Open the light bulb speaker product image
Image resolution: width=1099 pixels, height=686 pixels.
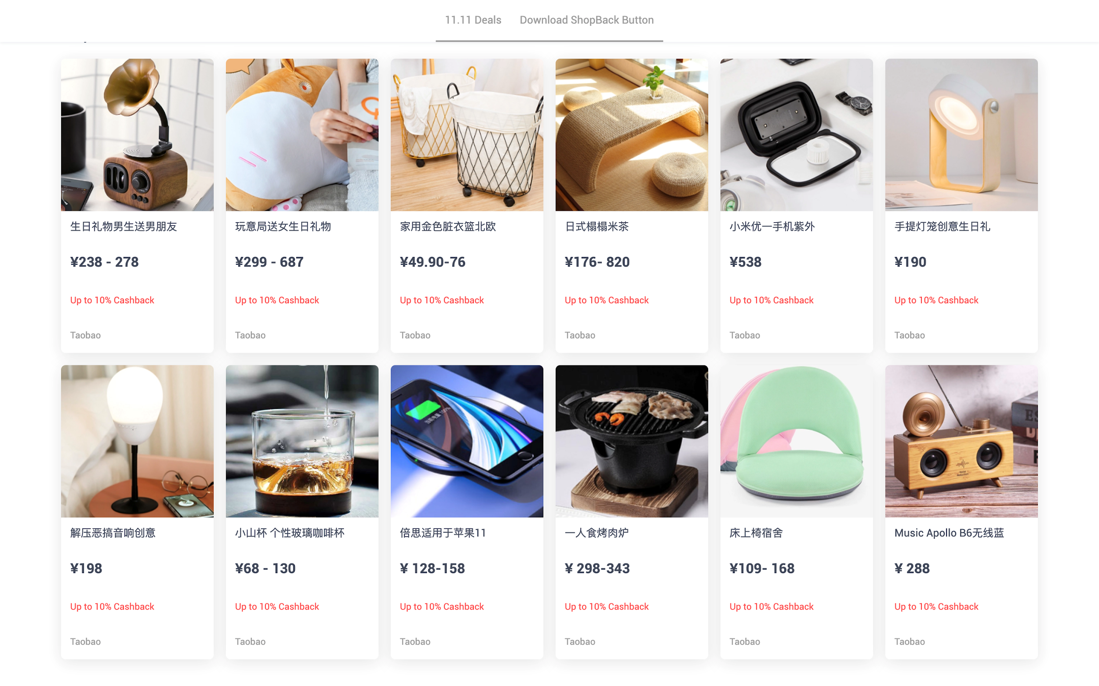[137, 441]
